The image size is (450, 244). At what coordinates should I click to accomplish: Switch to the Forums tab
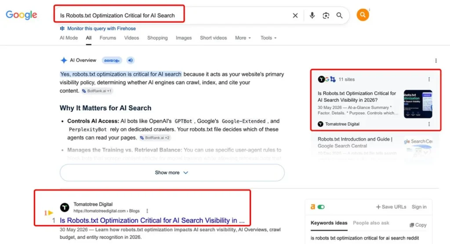click(x=108, y=38)
